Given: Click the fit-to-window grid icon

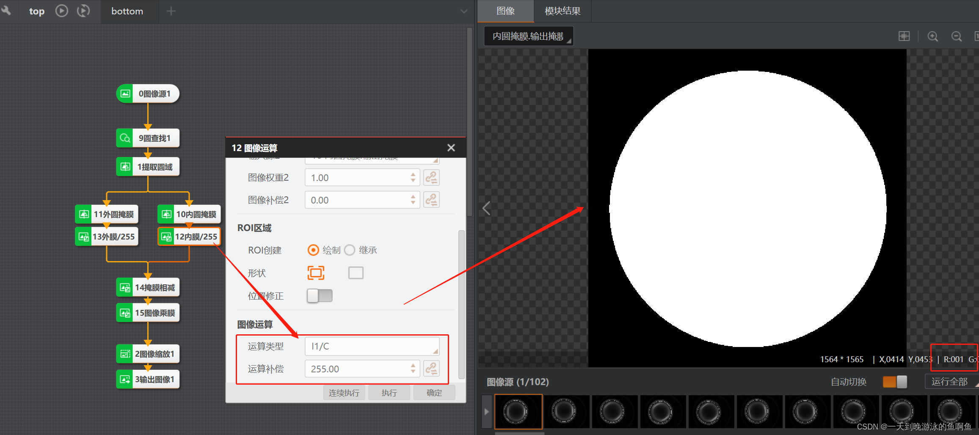Looking at the screenshot, I should click(x=904, y=36).
